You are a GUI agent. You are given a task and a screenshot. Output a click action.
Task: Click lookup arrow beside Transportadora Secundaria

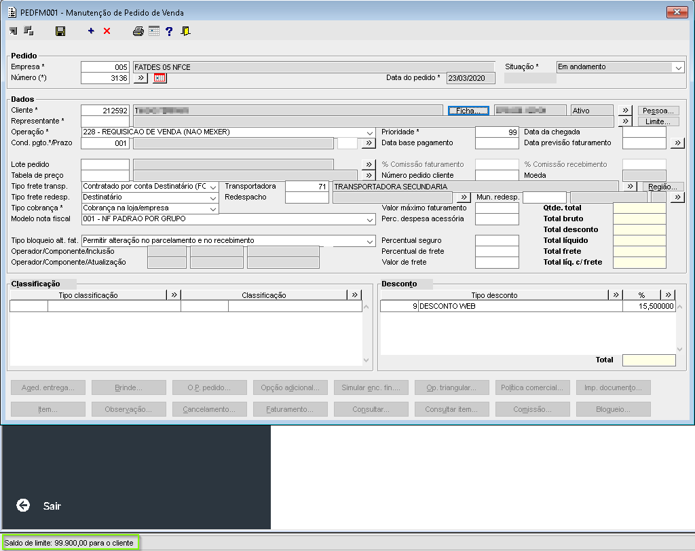(x=631, y=187)
